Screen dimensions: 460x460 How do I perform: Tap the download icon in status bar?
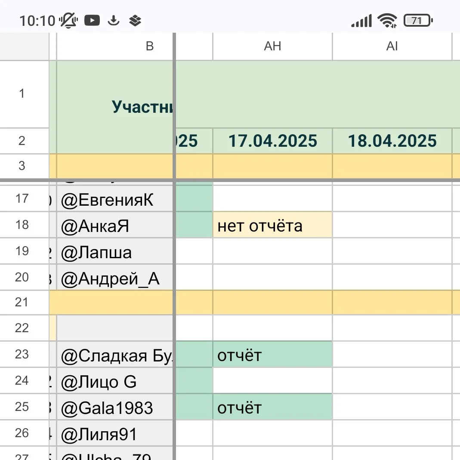(x=114, y=20)
